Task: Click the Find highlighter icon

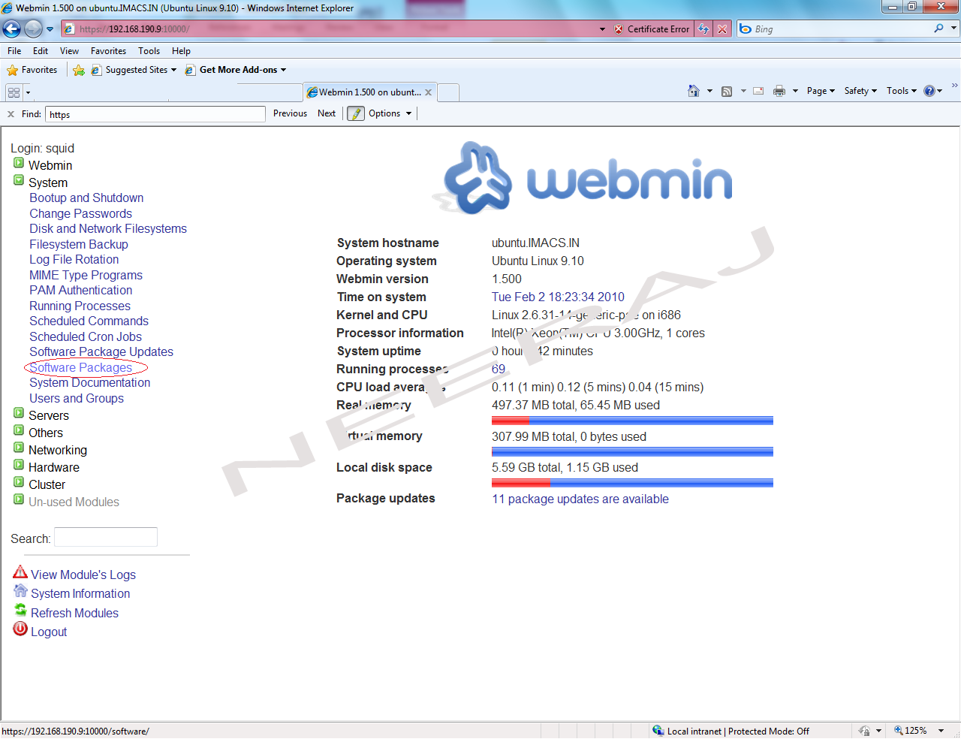Action: coord(356,113)
